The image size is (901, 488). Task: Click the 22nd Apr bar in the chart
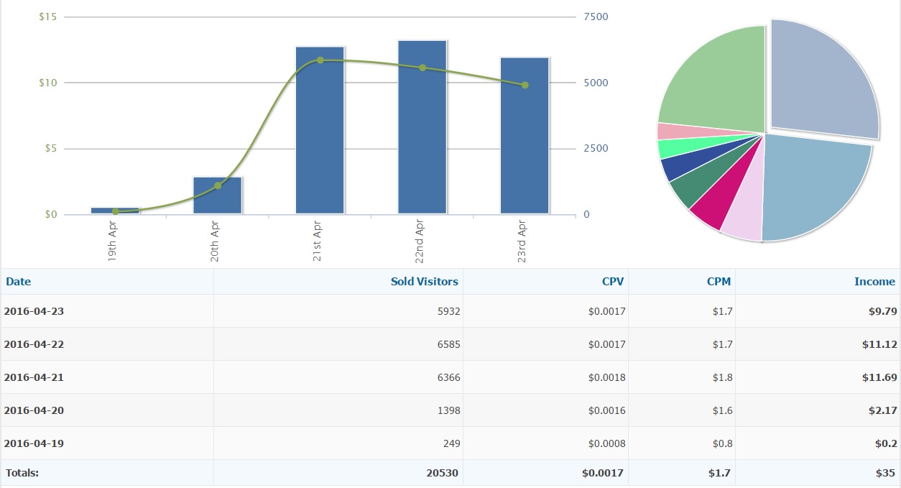pos(422,127)
